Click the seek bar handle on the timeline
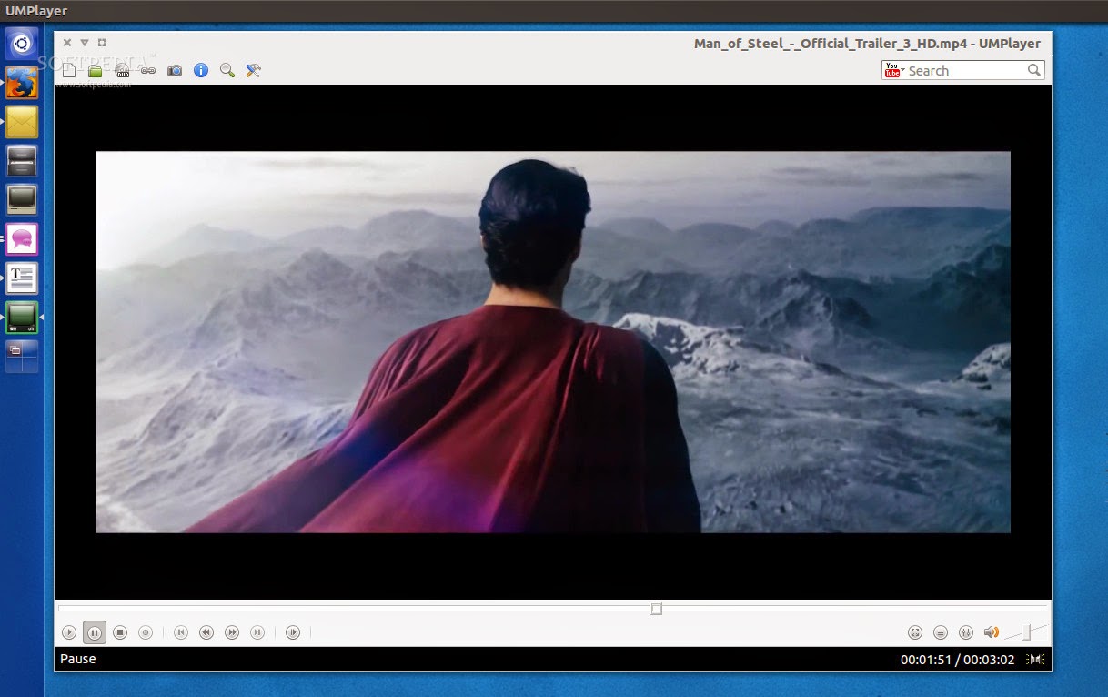Screen dimensions: 1108x697 tap(657, 609)
